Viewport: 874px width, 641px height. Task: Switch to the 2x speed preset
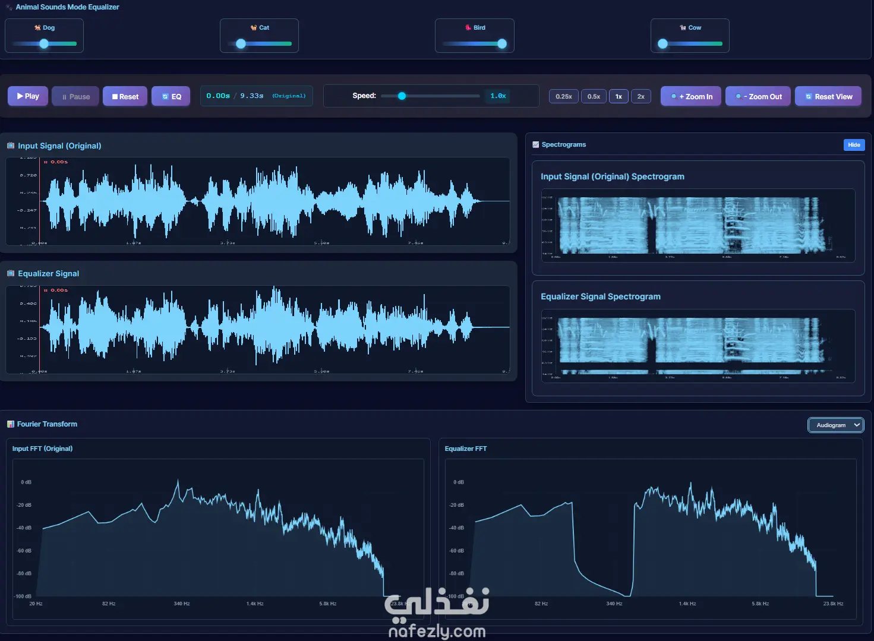click(x=640, y=96)
